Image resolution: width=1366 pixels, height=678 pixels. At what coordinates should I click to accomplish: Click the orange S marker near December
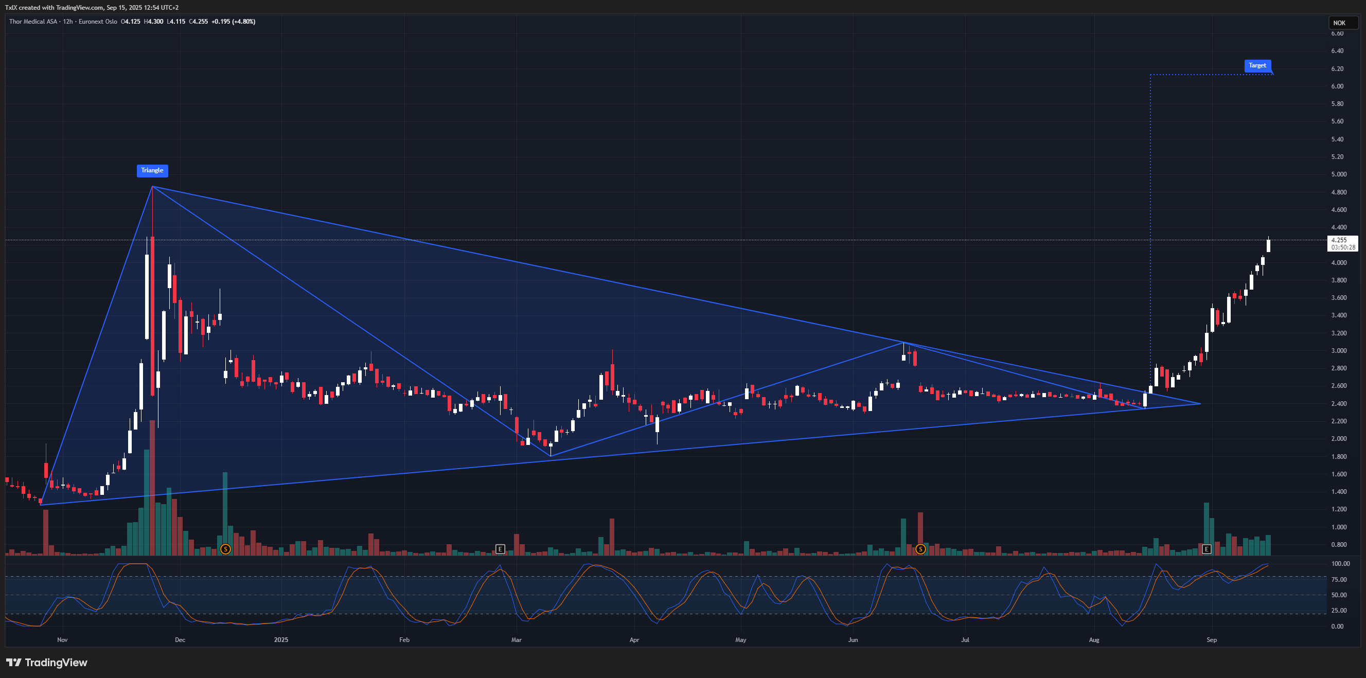click(225, 549)
